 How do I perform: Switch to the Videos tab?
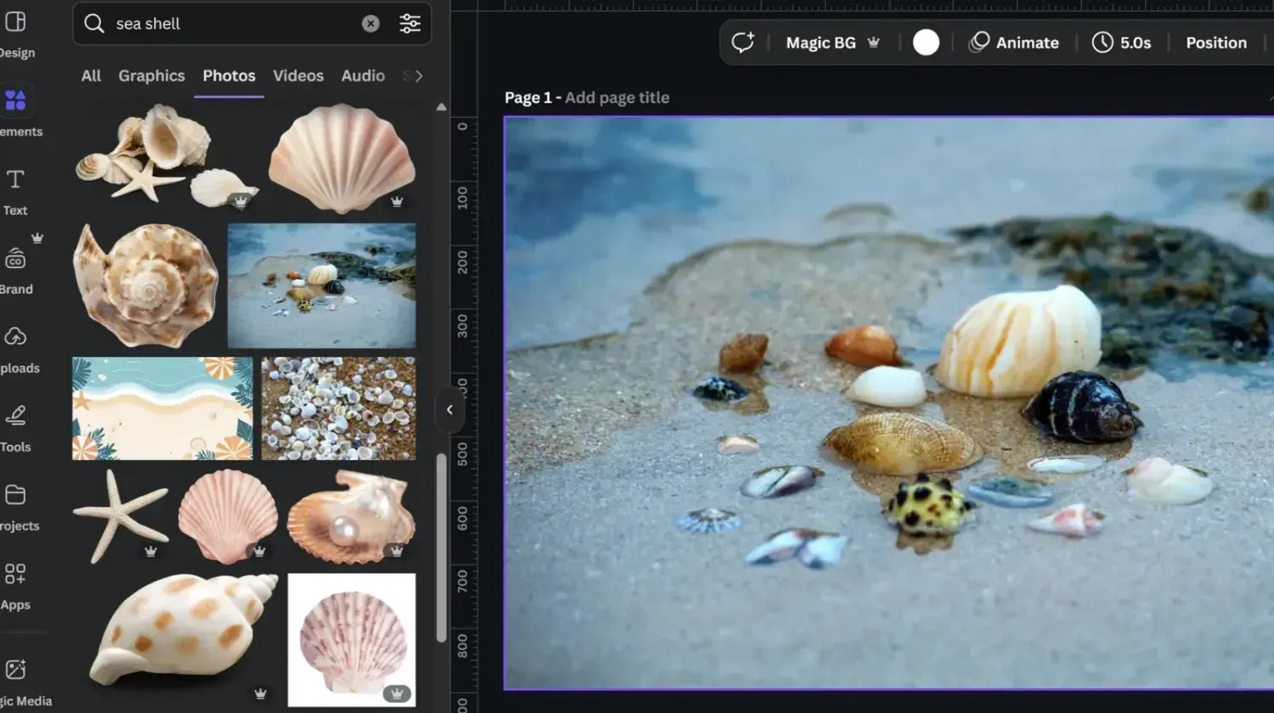click(298, 76)
